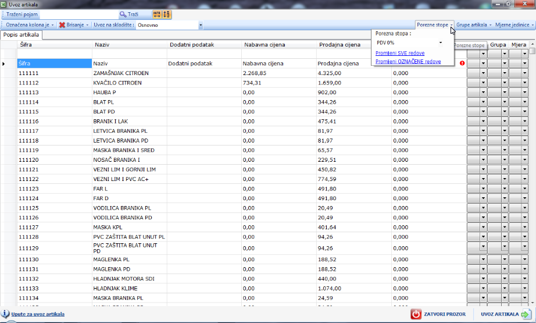The image size is (536, 323).
Task: Toggle the auto row height icon
Action: [x=166, y=15]
